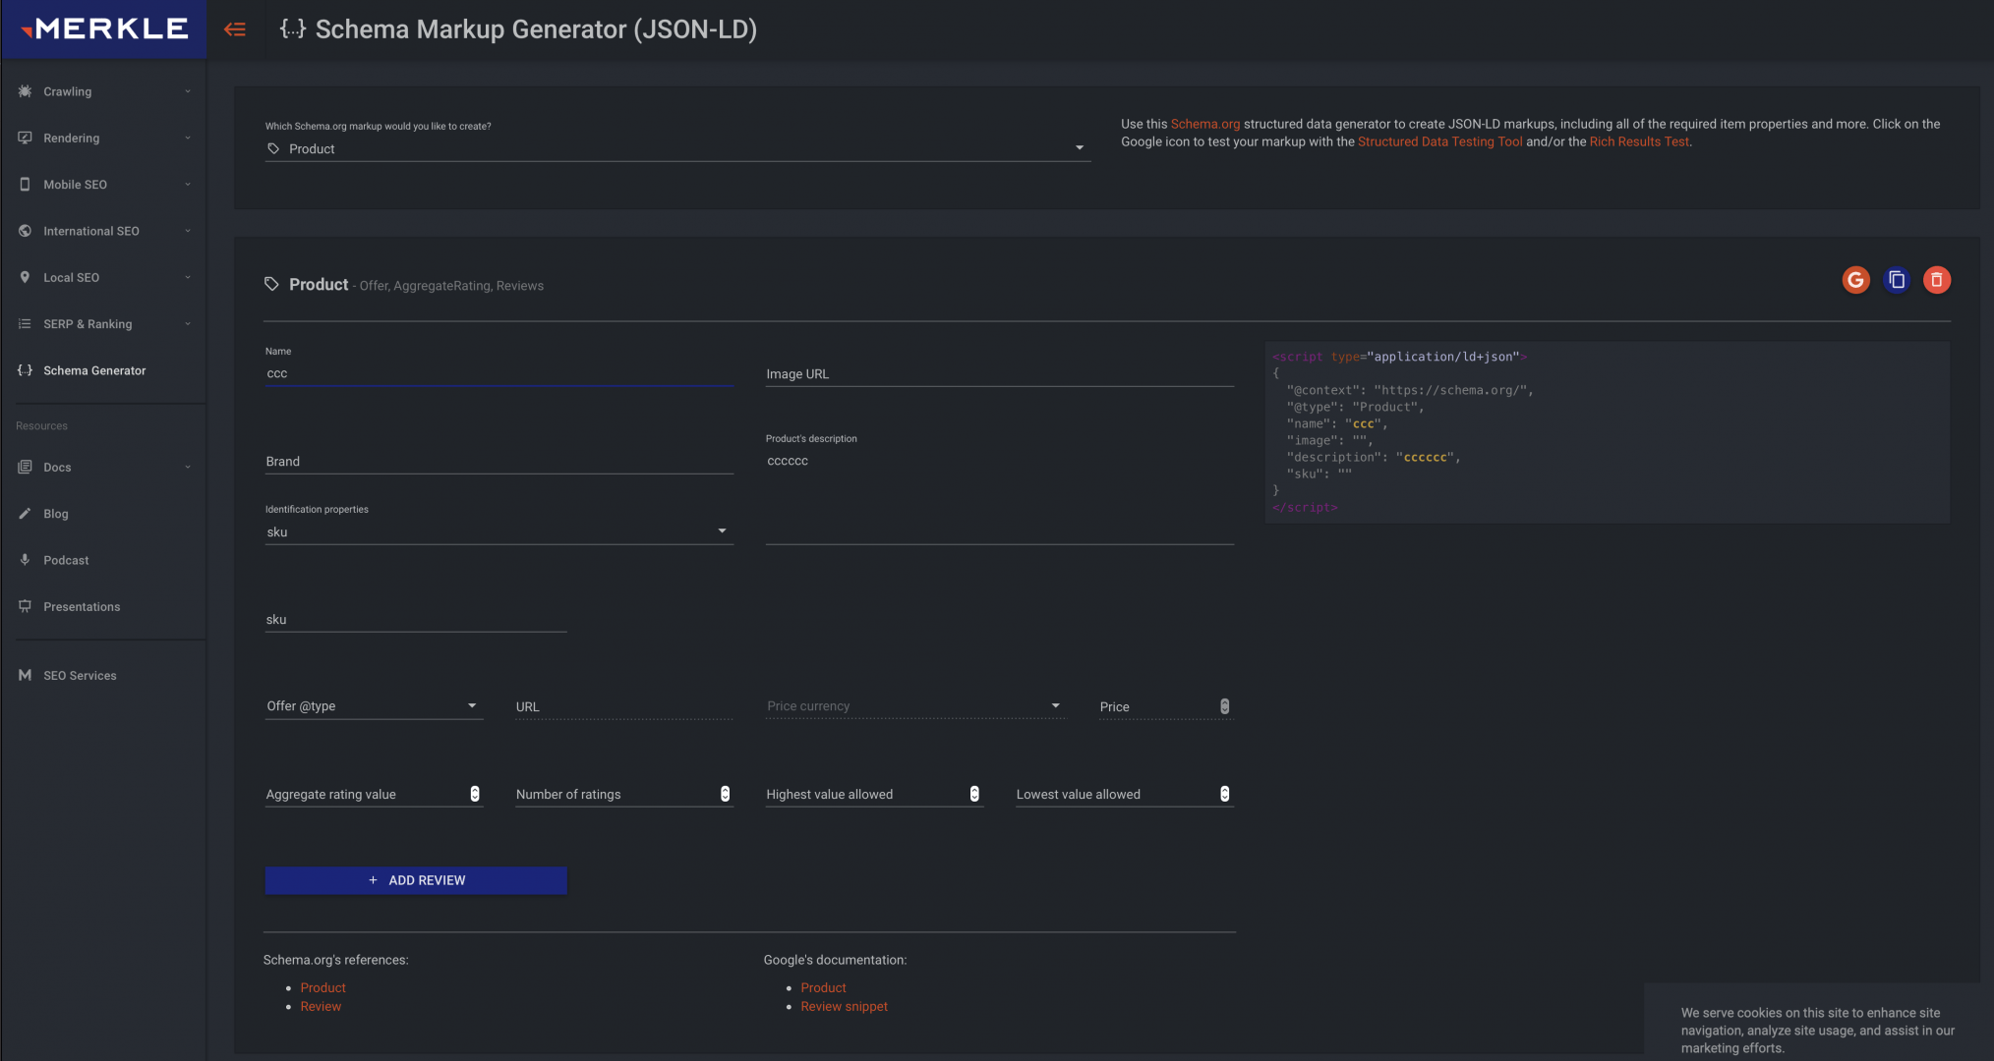Screen dimensions: 1994x1061
Task: Open the Offer @type dropdown
Action: pyautogui.click(x=374, y=706)
